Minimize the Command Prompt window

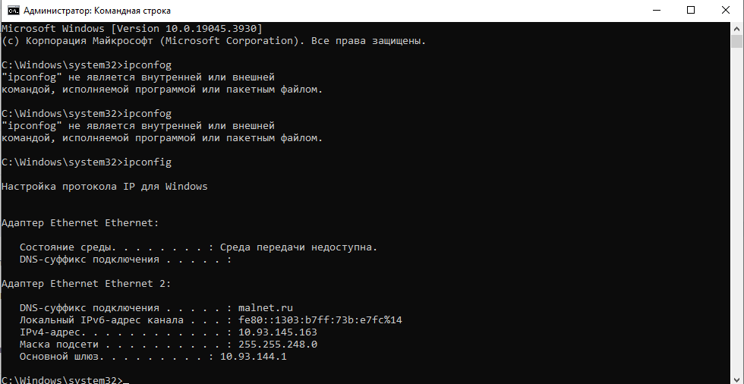click(657, 11)
